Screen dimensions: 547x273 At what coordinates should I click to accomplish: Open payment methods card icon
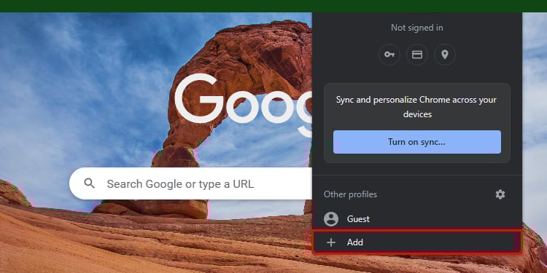pyautogui.click(x=417, y=55)
